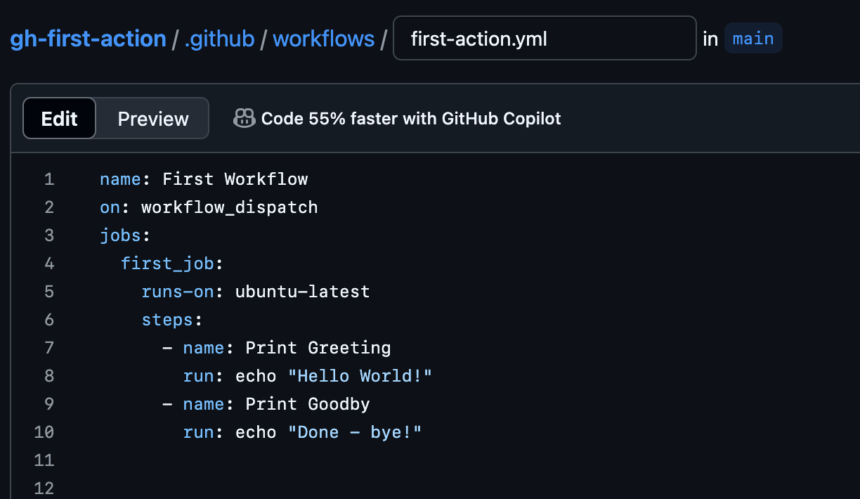The width and height of the screenshot is (860, 499).
Task: Open the gh-first-action repository link
Action: (88, 39)
